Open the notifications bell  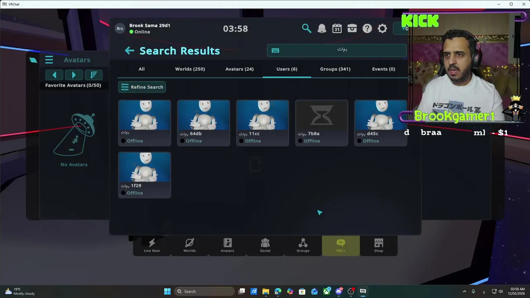[322, 29]
